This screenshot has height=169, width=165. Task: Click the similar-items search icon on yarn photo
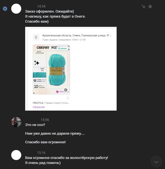[66, 90]
